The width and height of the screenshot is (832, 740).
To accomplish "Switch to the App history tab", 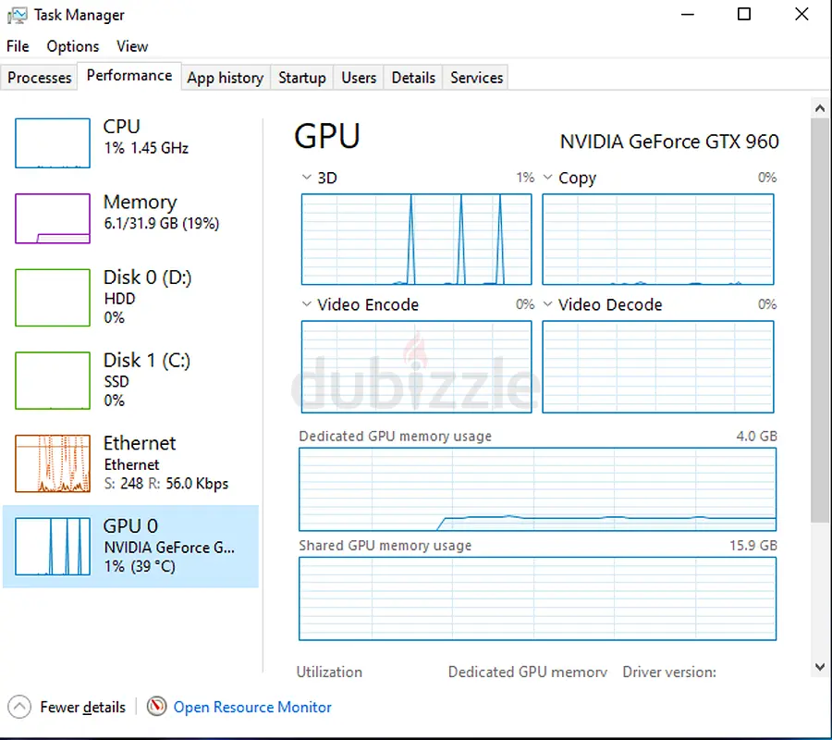I will click(x=226, y=78).
